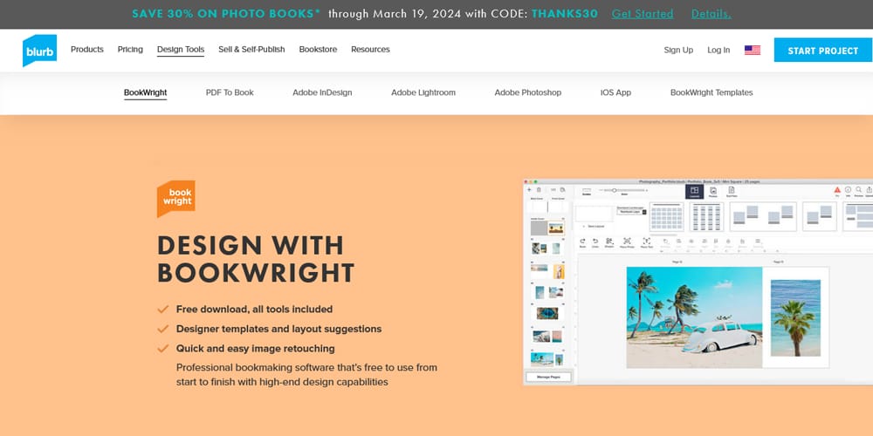The width and height of the screenshot is (873, 436).
Task: Select the Layouts tool in BookWright toolbar
Action: (695, 192)
